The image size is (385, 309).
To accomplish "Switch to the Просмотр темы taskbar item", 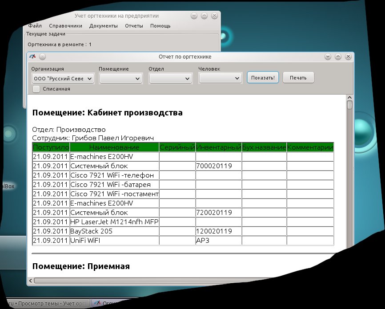I will [44, 304].
